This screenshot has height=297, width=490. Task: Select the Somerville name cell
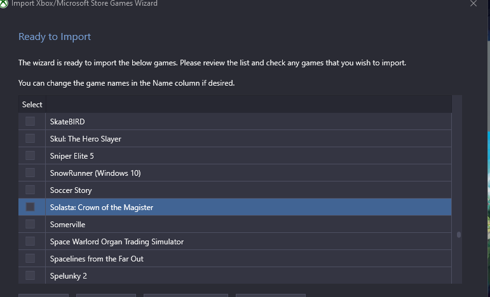248,224
